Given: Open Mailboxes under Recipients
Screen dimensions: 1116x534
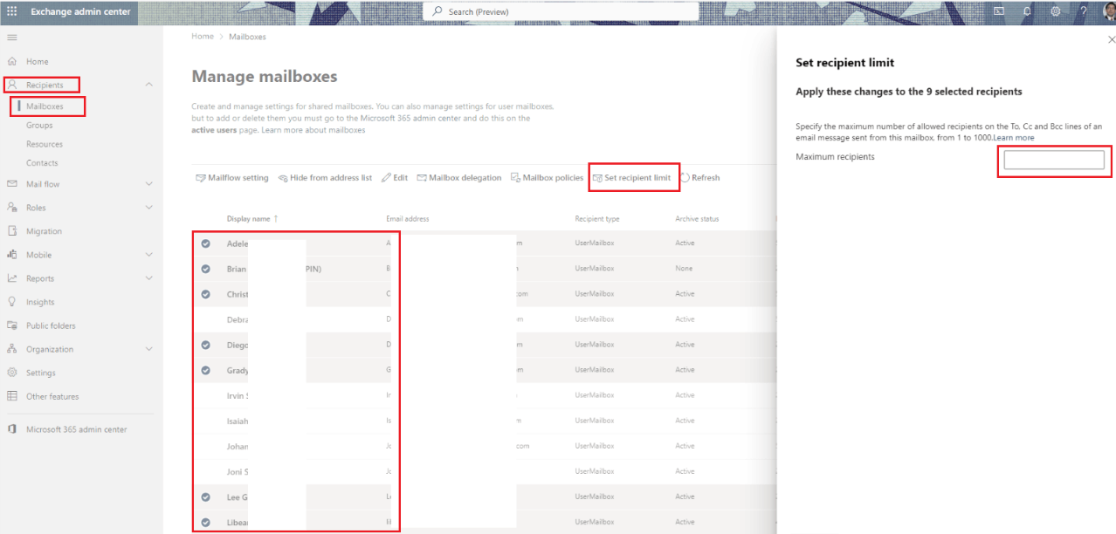Looking at the screenshot, I should coord(45,106).
